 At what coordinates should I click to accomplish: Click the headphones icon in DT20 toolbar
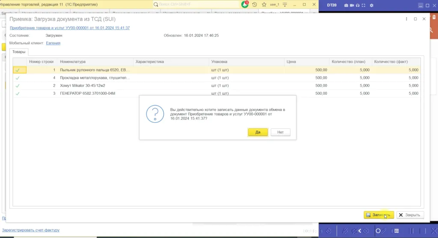358,5
